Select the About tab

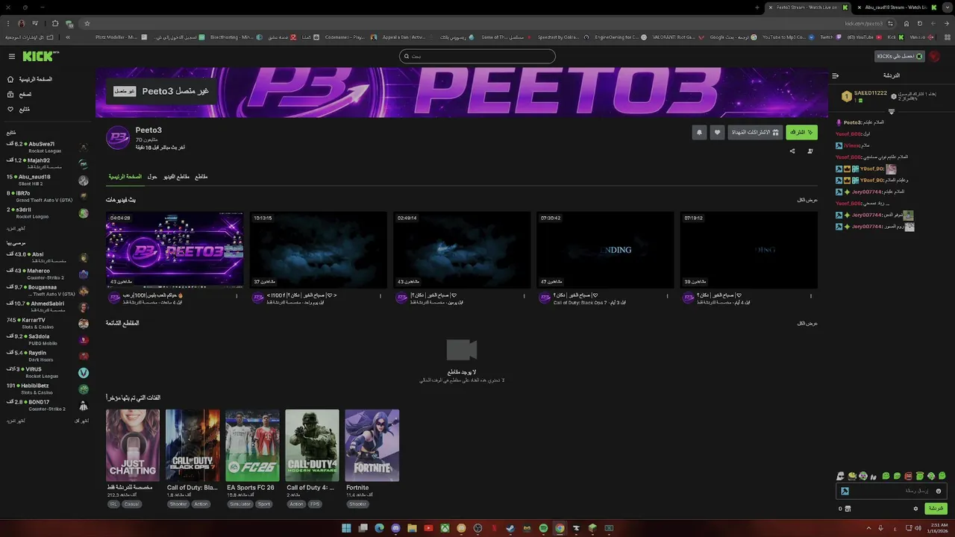(x=152, y=177)
